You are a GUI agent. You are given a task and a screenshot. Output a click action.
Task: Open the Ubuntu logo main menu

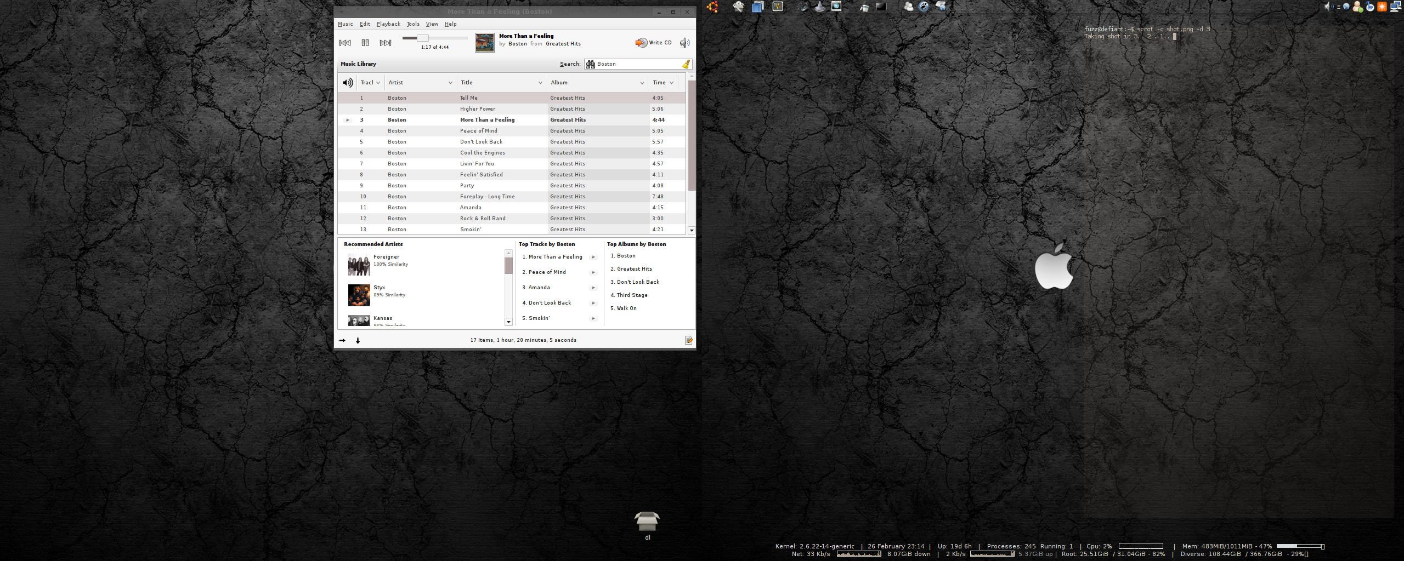point(712,7)
